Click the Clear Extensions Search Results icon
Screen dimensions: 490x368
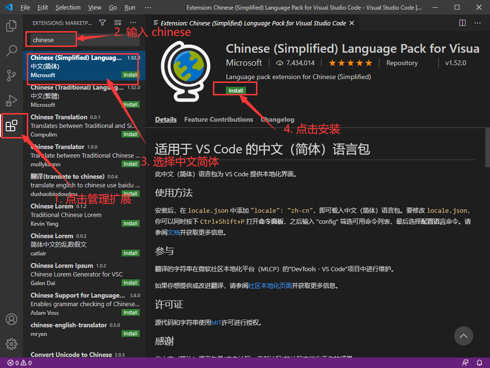pos(118,23)
